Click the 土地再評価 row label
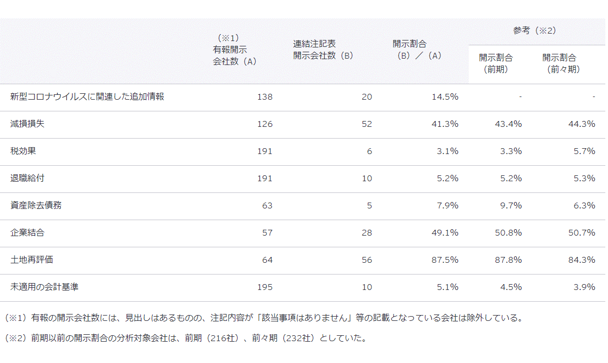The width and height of the screenshot is (608, 363). click(31, 260)
